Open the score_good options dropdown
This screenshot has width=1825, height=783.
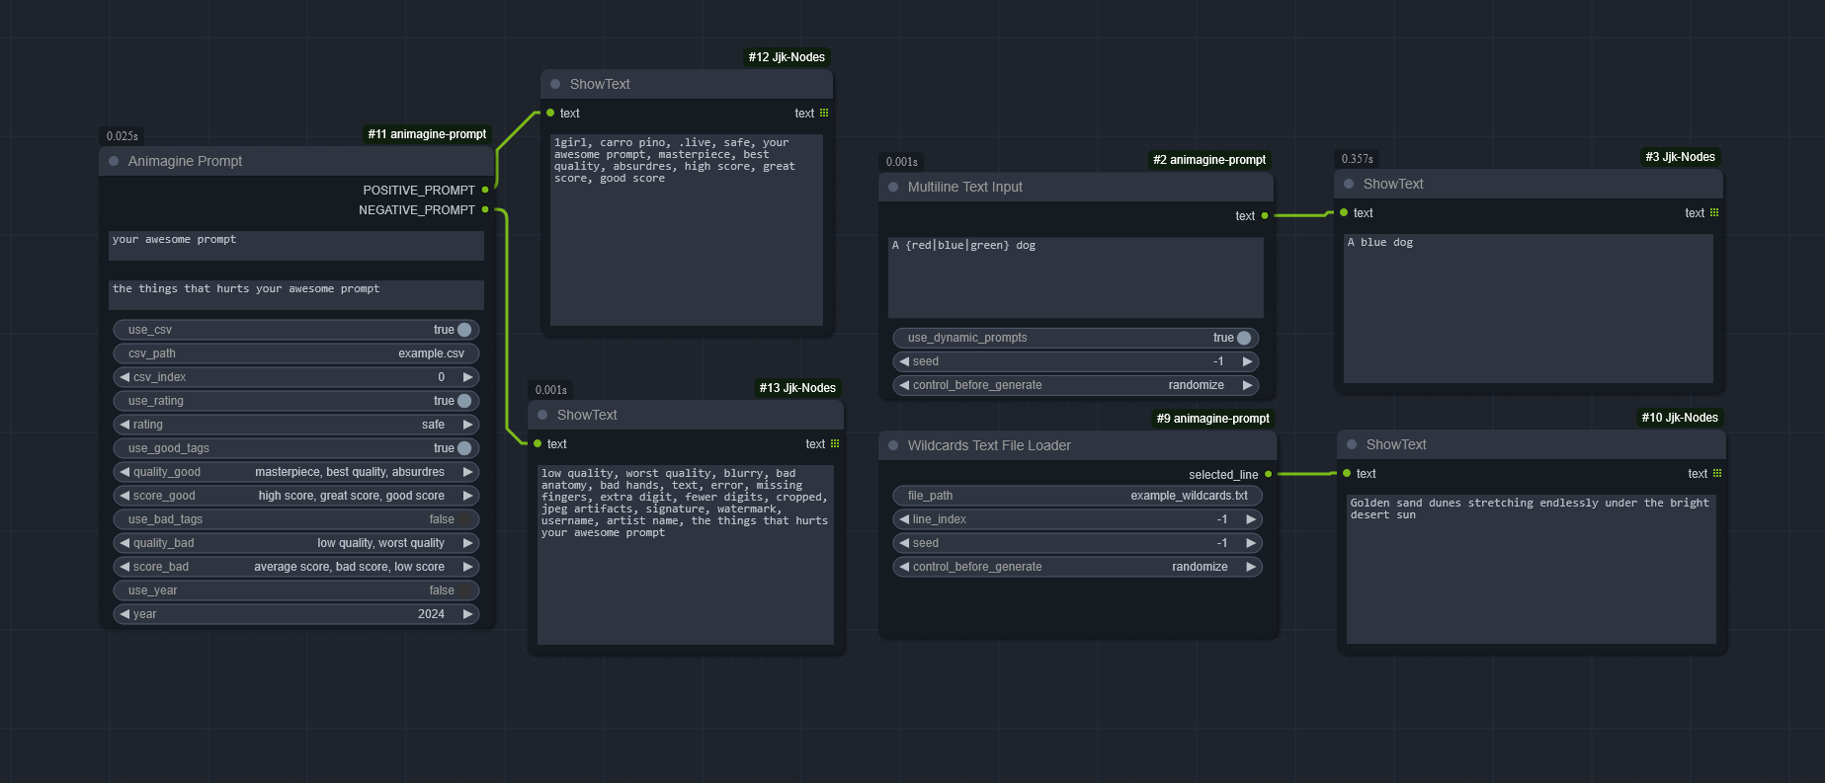click(x=296, y=496)
